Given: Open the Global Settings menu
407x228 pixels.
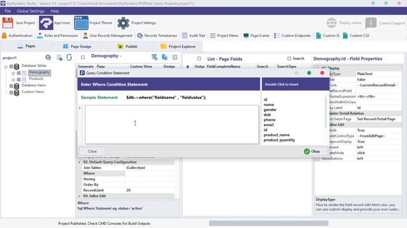Looking at the screenshot, I should pyautogui.click(x=31, y=11).
